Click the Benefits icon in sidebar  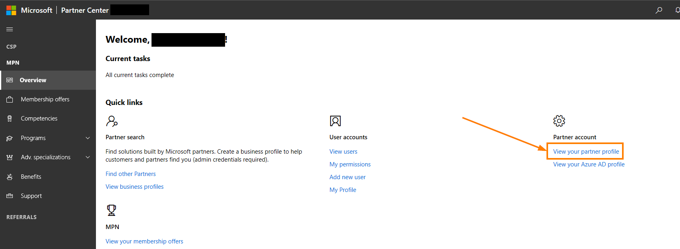coord(10,177)
